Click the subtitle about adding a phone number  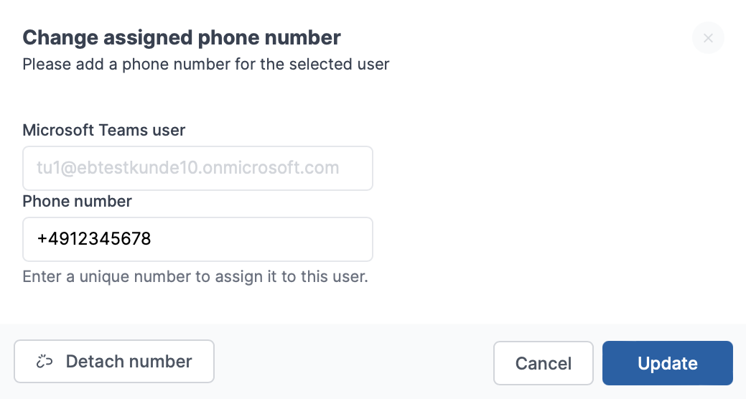pyautogui.click(x=206, y=64)
